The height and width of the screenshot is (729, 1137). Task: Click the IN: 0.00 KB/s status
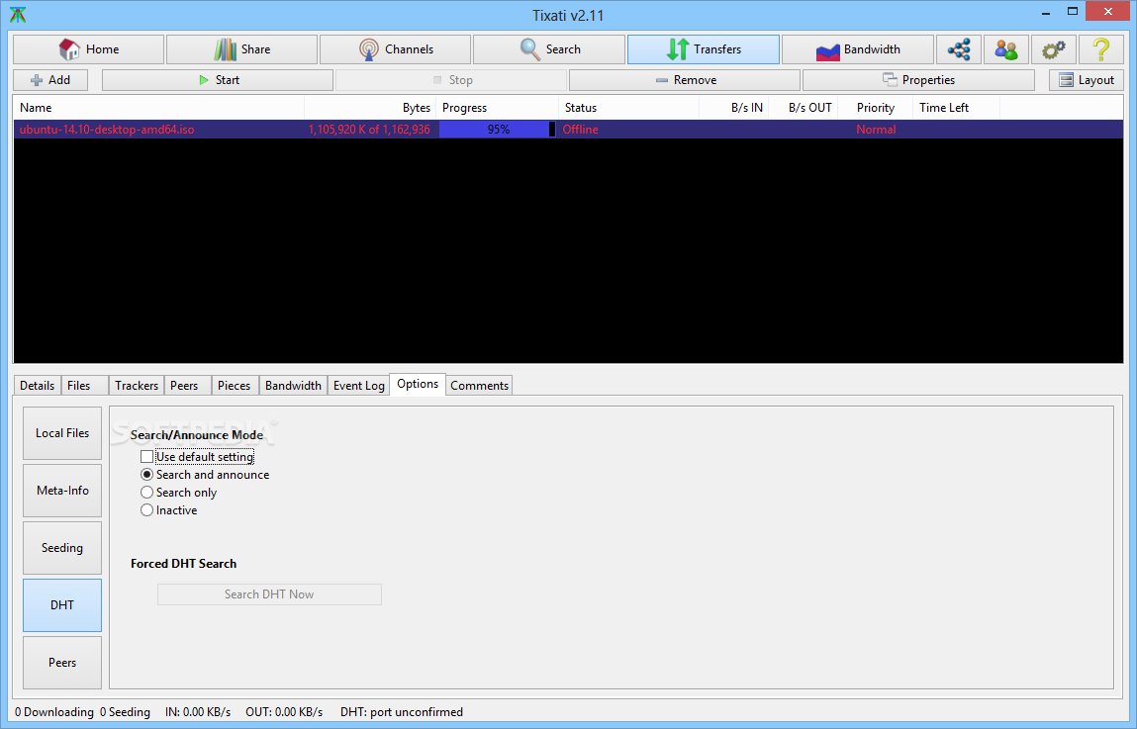pyautogui.click(x=198, y=711)
